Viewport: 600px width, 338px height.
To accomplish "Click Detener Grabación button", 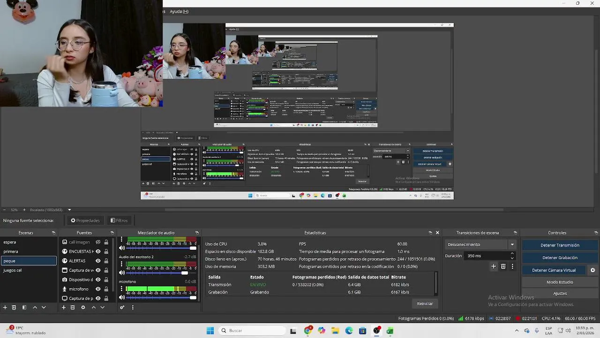I will pyautogui.click(x=560, y=258).
